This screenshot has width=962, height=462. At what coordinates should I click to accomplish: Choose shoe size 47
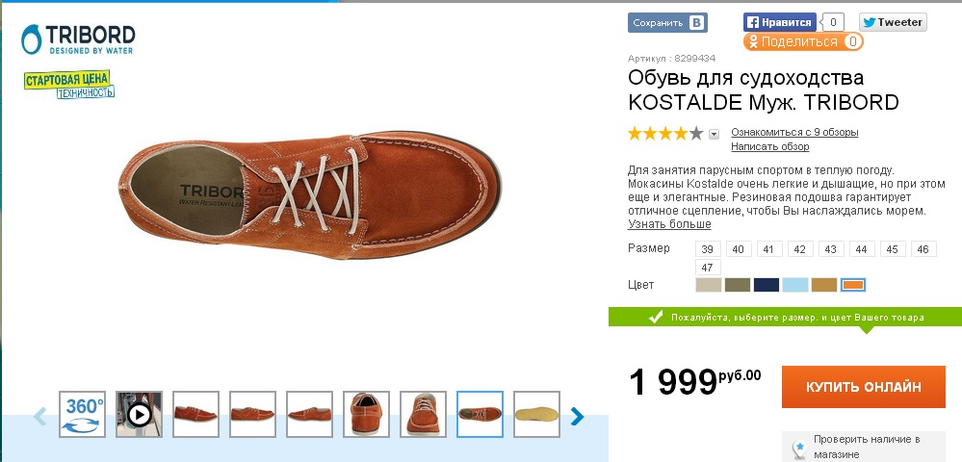[x=708, y=268]
